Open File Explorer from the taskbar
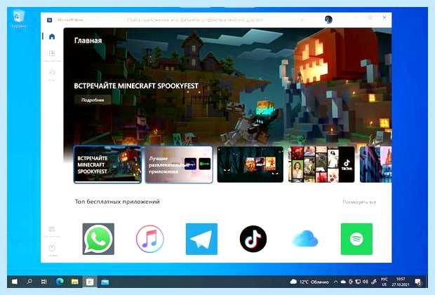Viewport: 435px width, 295px height. (74, 282)
